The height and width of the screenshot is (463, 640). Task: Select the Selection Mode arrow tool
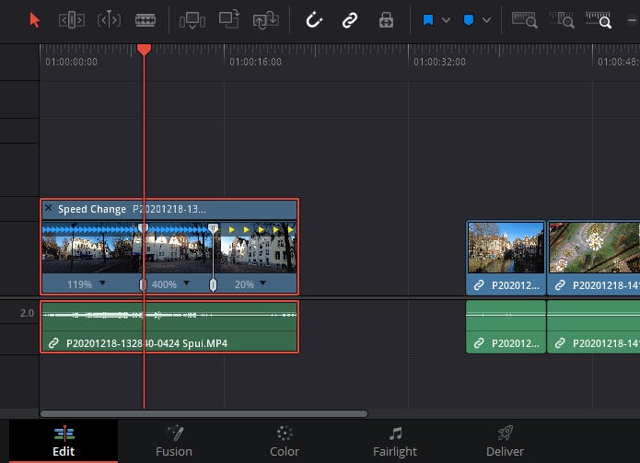click(x=35, y=19)
